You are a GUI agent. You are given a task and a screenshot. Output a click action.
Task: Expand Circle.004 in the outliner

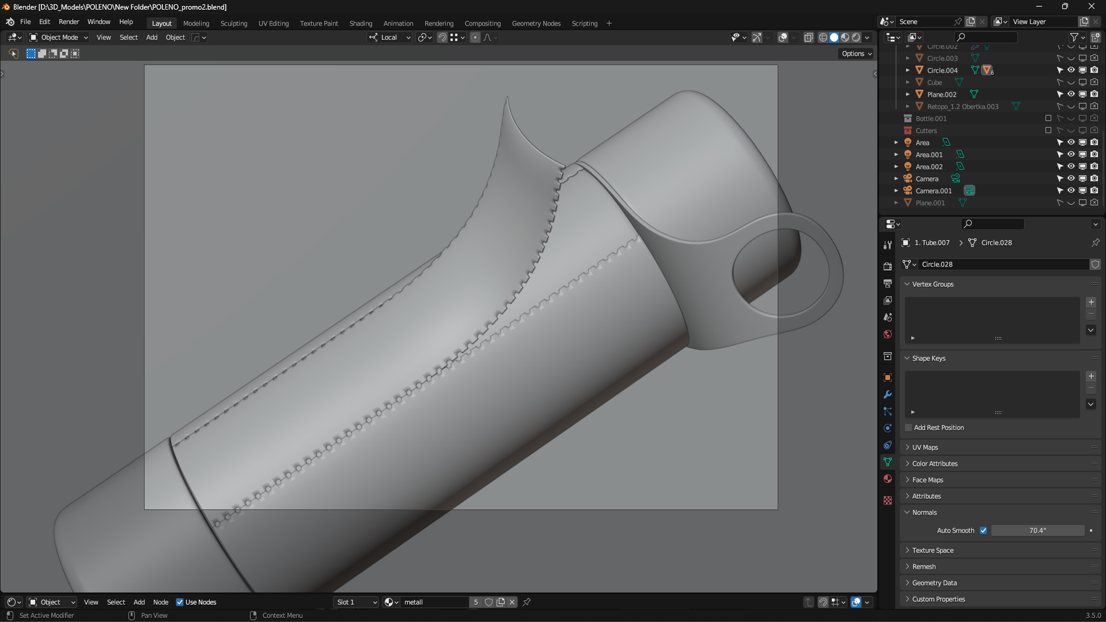click(x=908, y=70)
